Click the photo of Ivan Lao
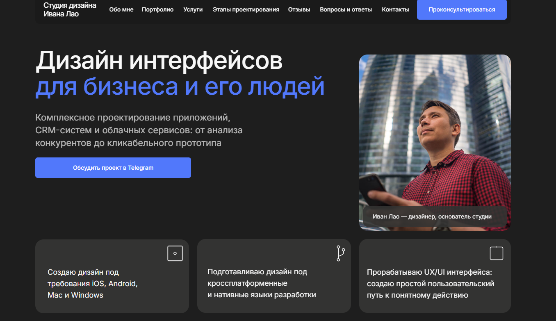Screen dimensions: 556x321 pyautogui.click(x=435, y=135)
